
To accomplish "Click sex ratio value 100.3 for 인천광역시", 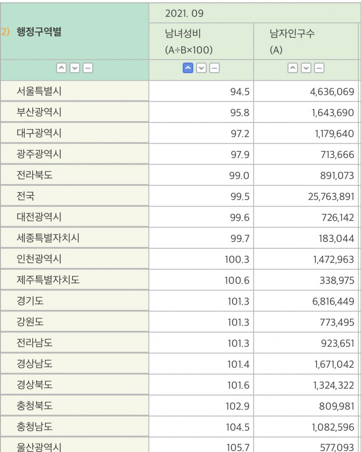I will (x=237, y=259).
